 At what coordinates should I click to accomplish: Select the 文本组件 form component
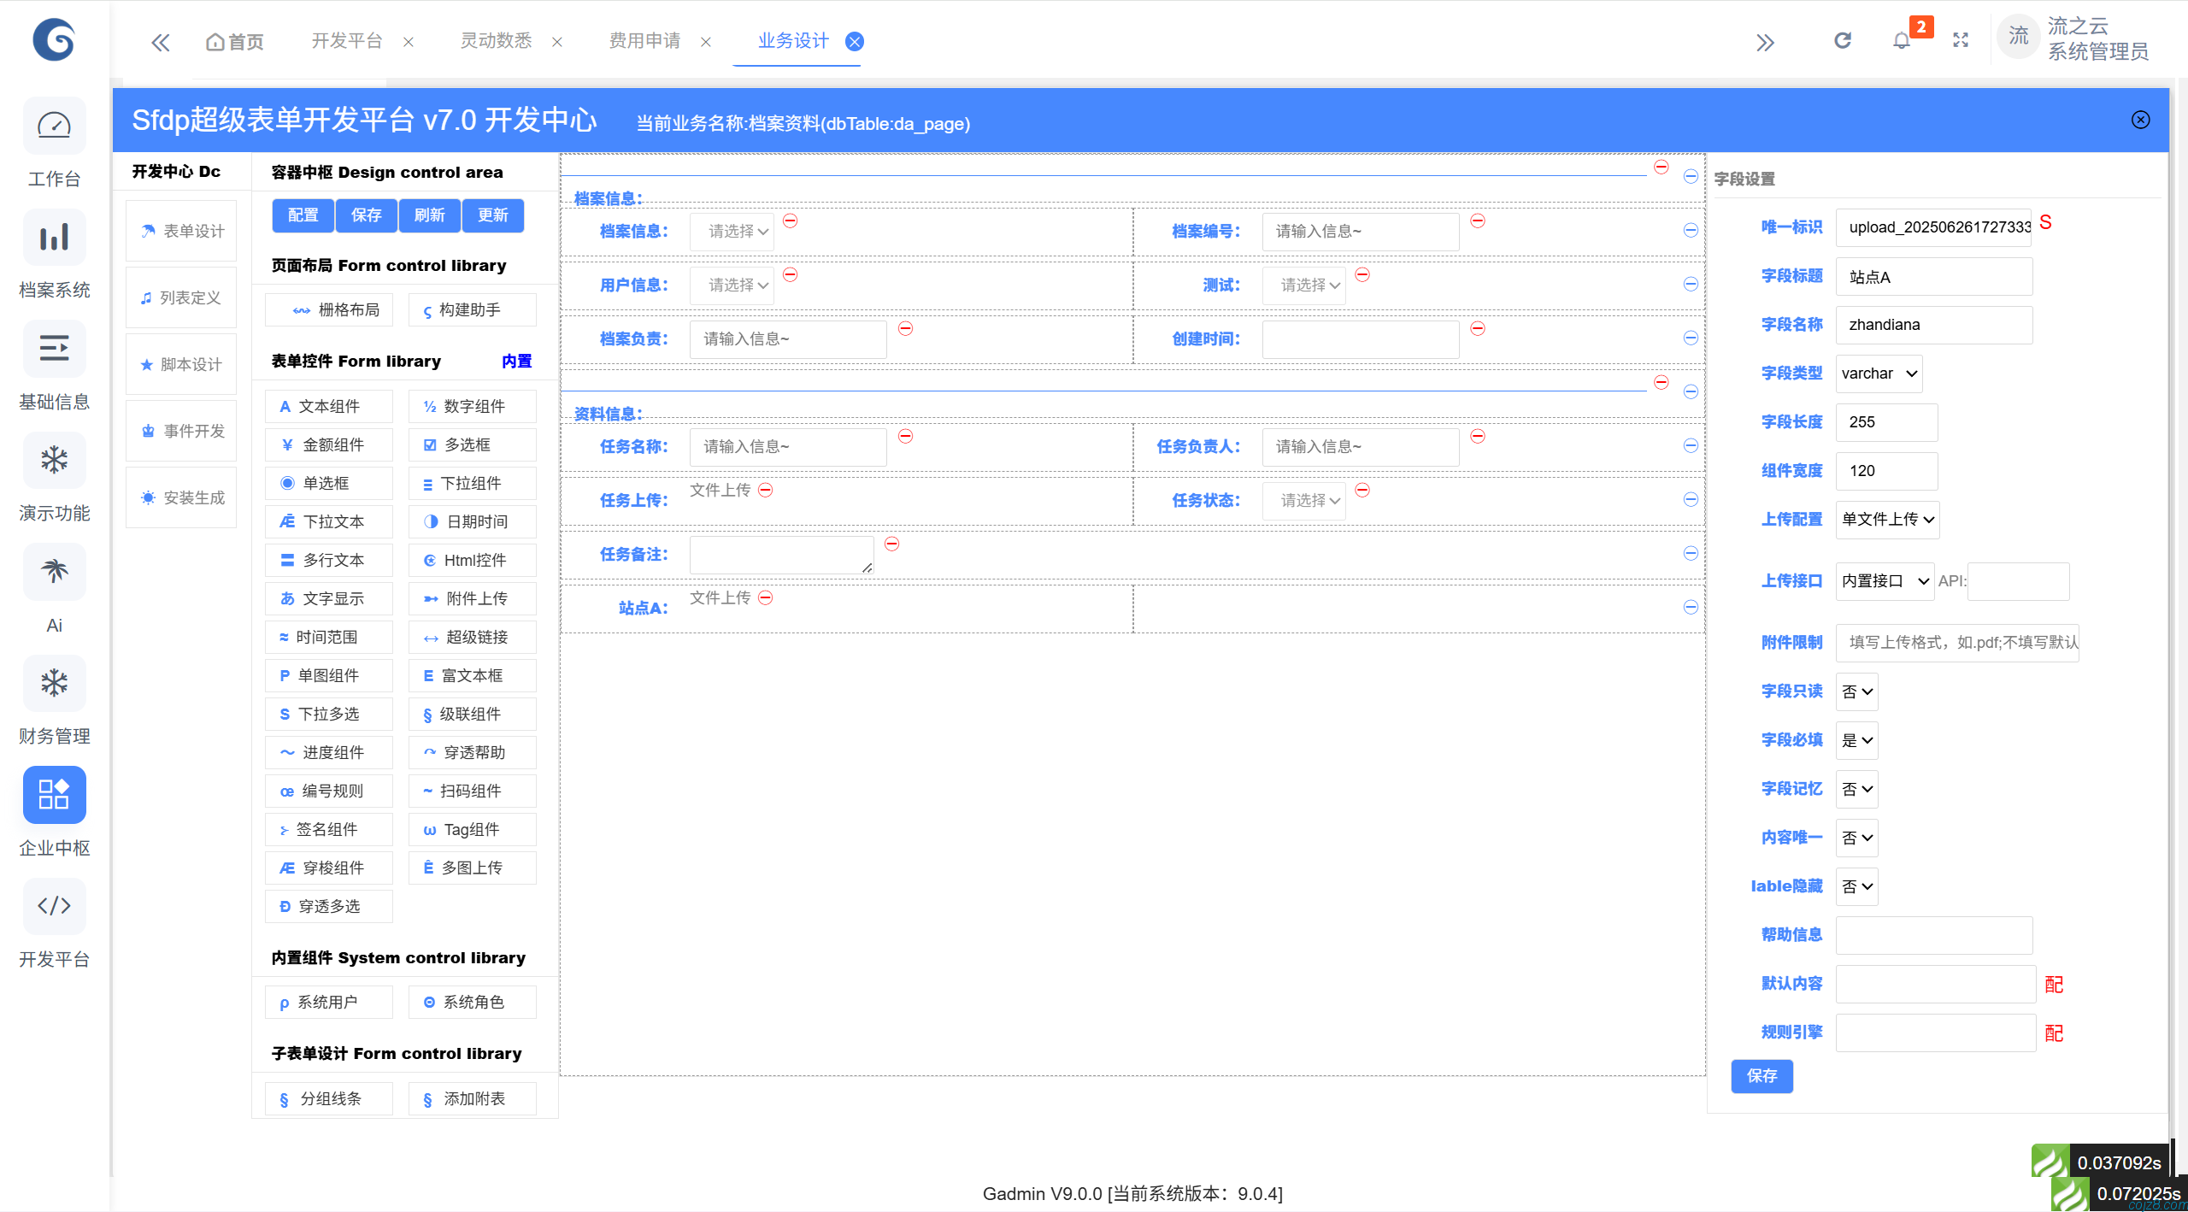328,406
